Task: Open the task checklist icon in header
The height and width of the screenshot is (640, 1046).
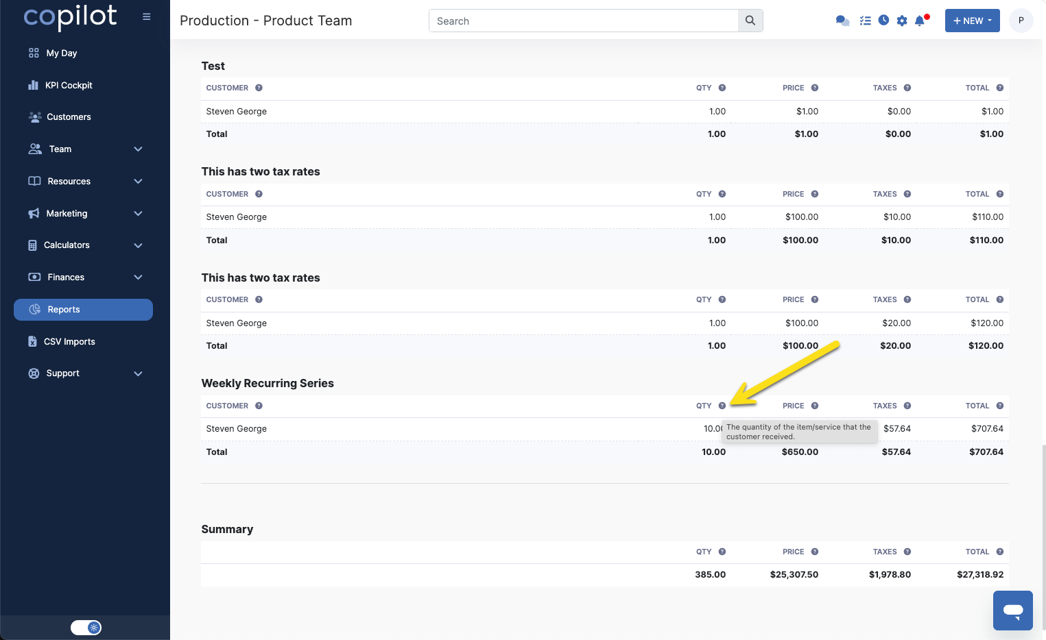Action: tap(865, 21)
